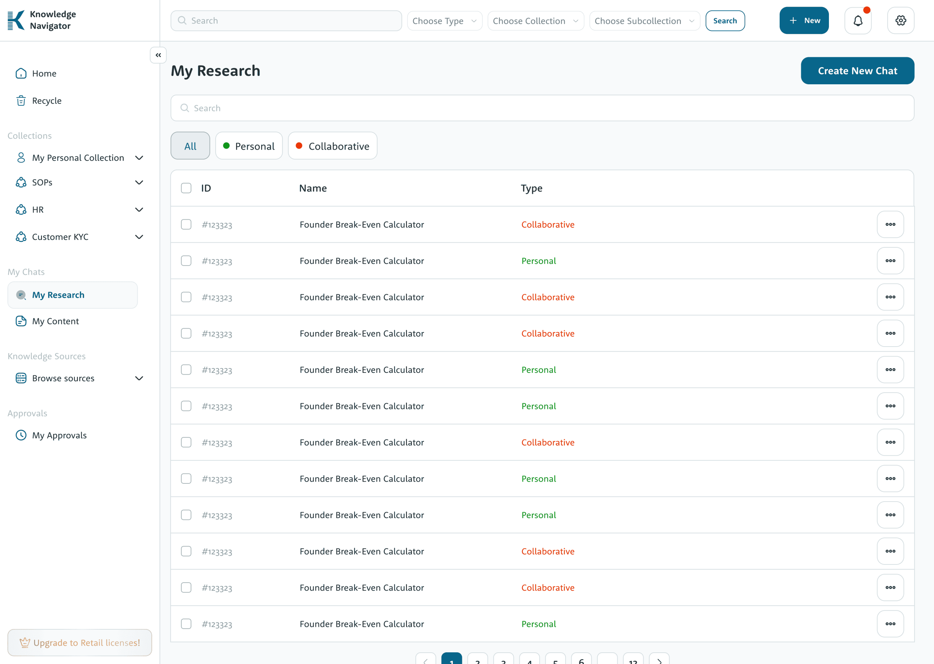This screenshot has height=664, width=934.
Task: Click the Create New Chat button
Action: 857,71
